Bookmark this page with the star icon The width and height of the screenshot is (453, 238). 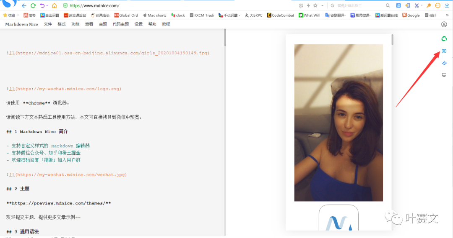[x=315, y=5]
